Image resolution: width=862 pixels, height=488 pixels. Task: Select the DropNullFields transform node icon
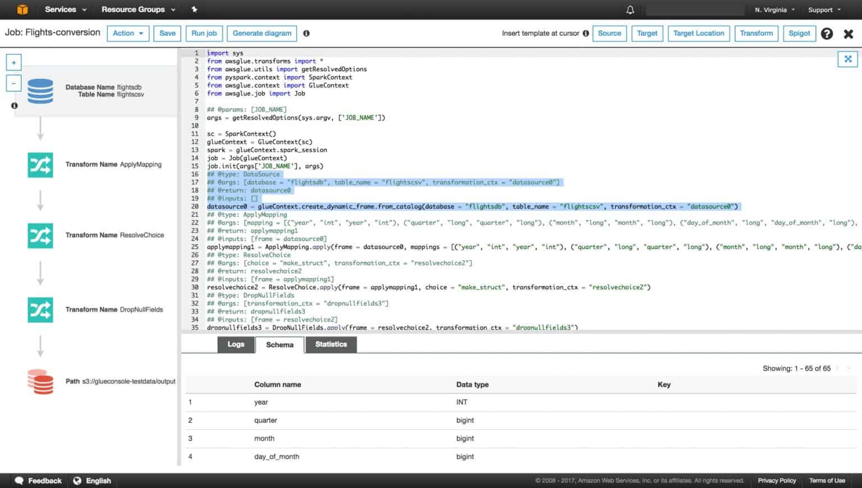pos(40,309)
